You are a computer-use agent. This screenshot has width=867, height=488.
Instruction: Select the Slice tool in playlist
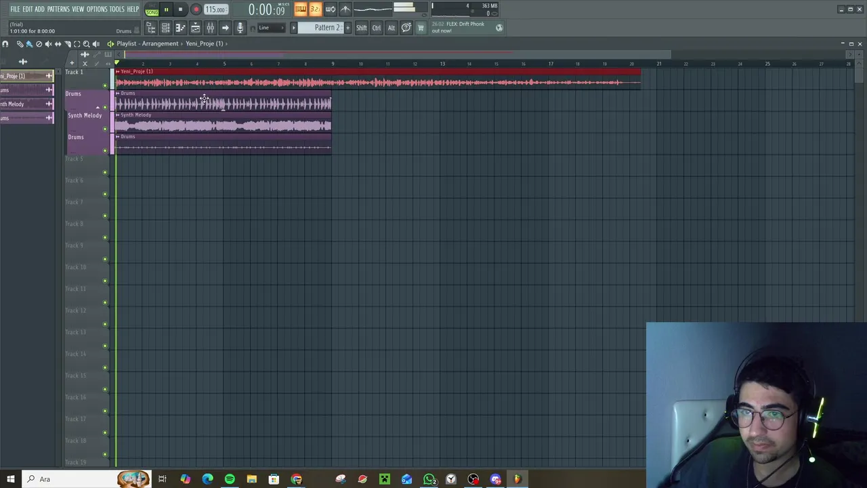pyautogui.click(x=67, y=43)
